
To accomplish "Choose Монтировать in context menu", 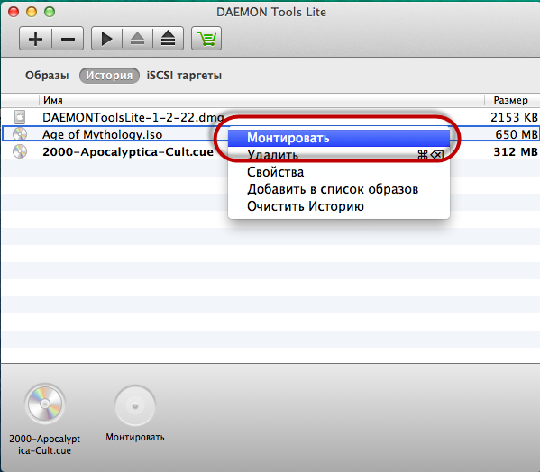I will [x=339, y=138].
